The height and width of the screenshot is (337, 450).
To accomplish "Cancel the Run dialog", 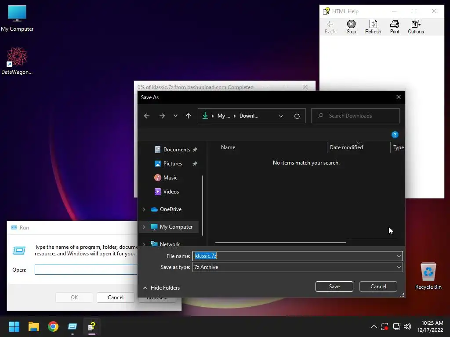I will [116, 298].
